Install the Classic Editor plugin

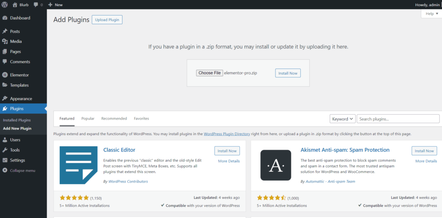pyautogui.click(x=227, y=151)
